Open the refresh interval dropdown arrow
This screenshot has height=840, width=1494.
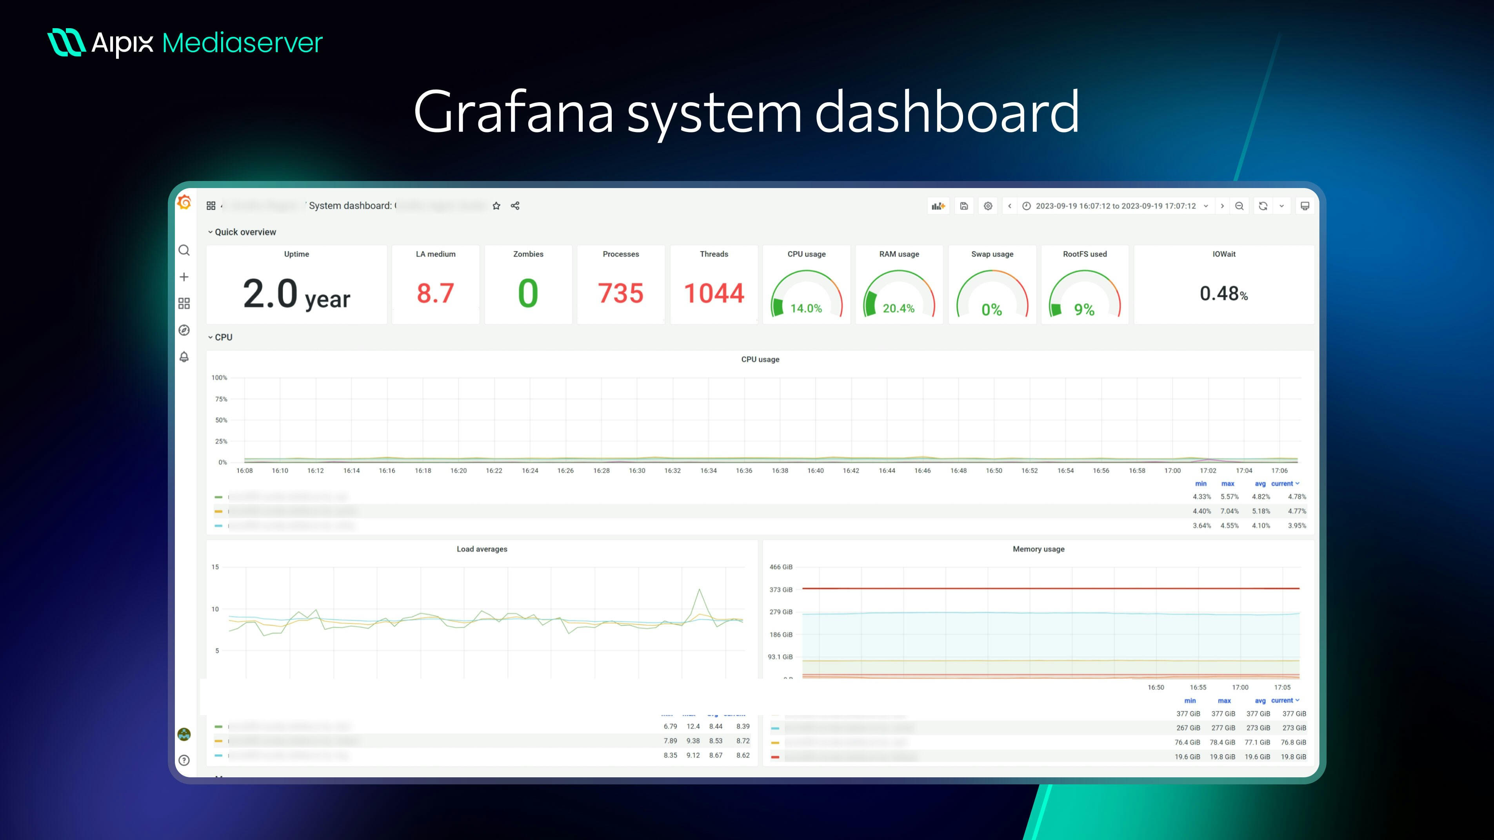(1282, 206)
